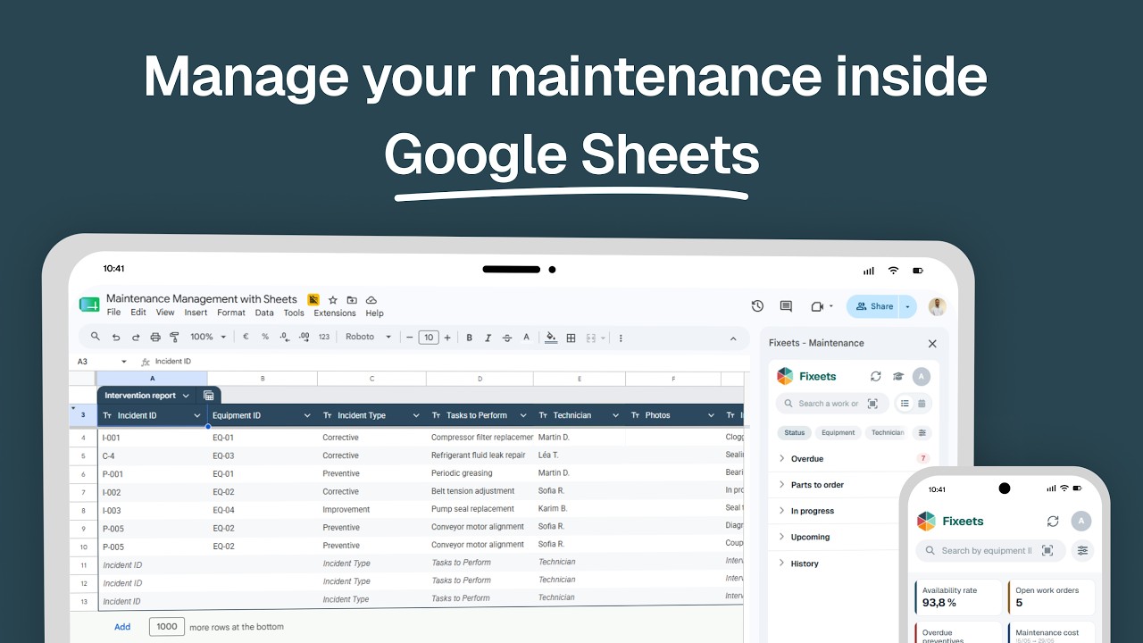The height and width of the screenshot is (643, 1143).
Task: Open the Extensions menu
Action: 335,313
